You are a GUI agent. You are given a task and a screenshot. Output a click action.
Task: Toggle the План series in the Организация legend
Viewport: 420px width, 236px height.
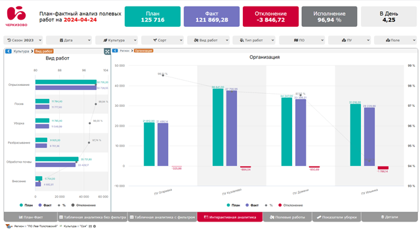pos(233,205)
